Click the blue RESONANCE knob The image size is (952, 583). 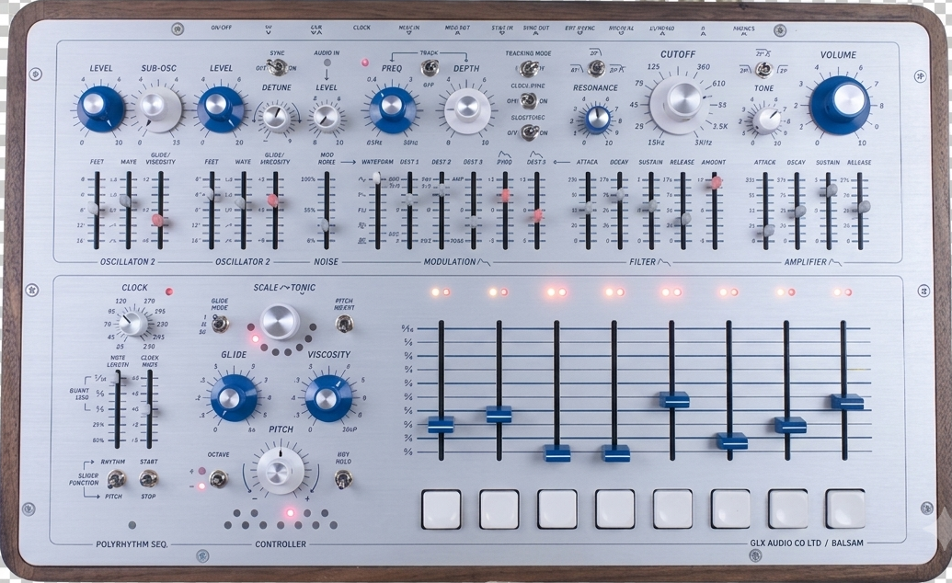(597, 119)
